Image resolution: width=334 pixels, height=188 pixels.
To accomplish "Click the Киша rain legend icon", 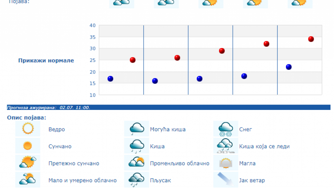I will tap(136, 146).
